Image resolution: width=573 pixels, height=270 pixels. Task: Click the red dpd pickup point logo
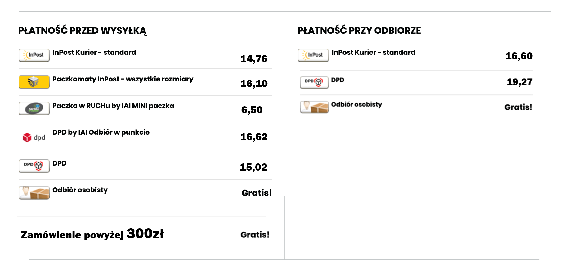34,137
